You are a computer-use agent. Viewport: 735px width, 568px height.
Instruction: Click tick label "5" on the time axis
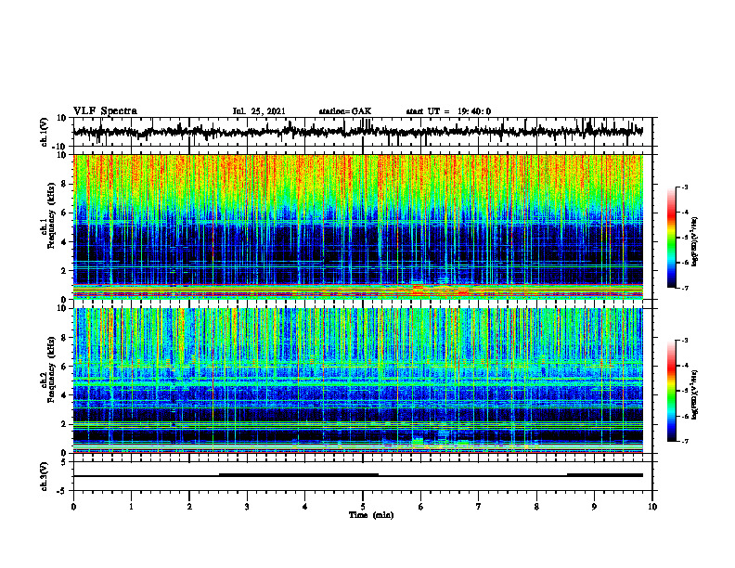click(x=363, y=507)
